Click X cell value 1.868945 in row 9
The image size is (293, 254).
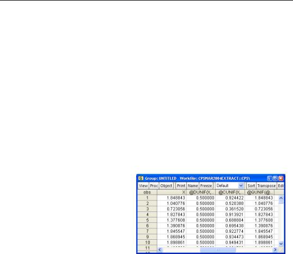(x=172, y=237)
